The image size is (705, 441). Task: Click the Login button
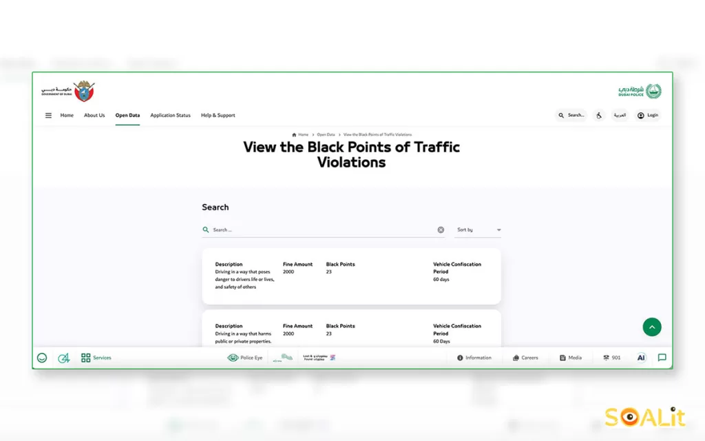[x=647, y=116]
